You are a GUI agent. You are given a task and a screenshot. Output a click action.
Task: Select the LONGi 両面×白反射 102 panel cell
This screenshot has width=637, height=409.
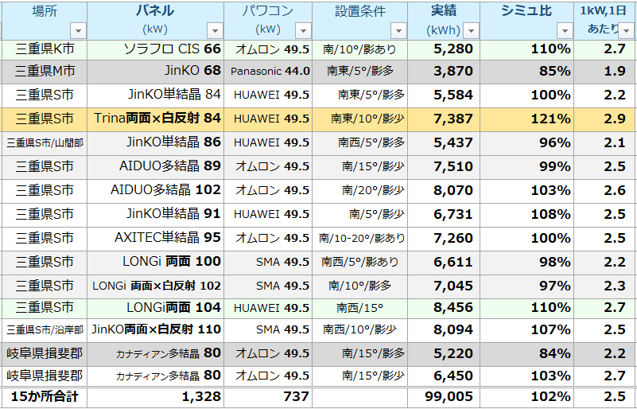[156, 286]
